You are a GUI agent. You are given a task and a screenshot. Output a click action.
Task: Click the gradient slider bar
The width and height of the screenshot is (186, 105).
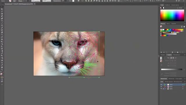click(x=171, y=69)
